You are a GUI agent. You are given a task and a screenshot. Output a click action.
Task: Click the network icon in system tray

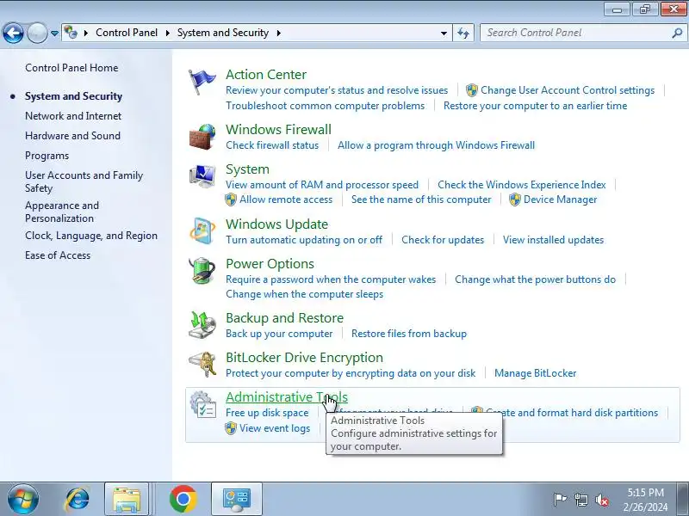(x=580, y=500)
